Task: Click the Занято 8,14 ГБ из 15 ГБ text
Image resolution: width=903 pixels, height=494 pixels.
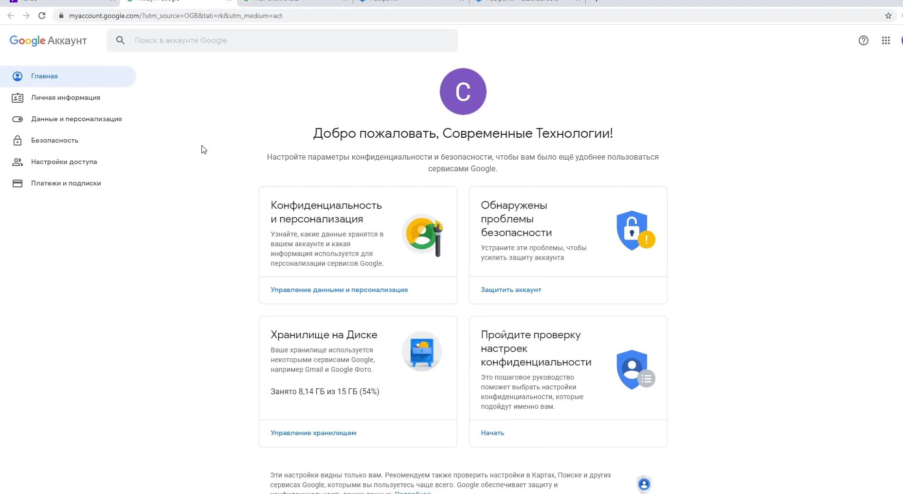Action: click(x=325, y=392)
